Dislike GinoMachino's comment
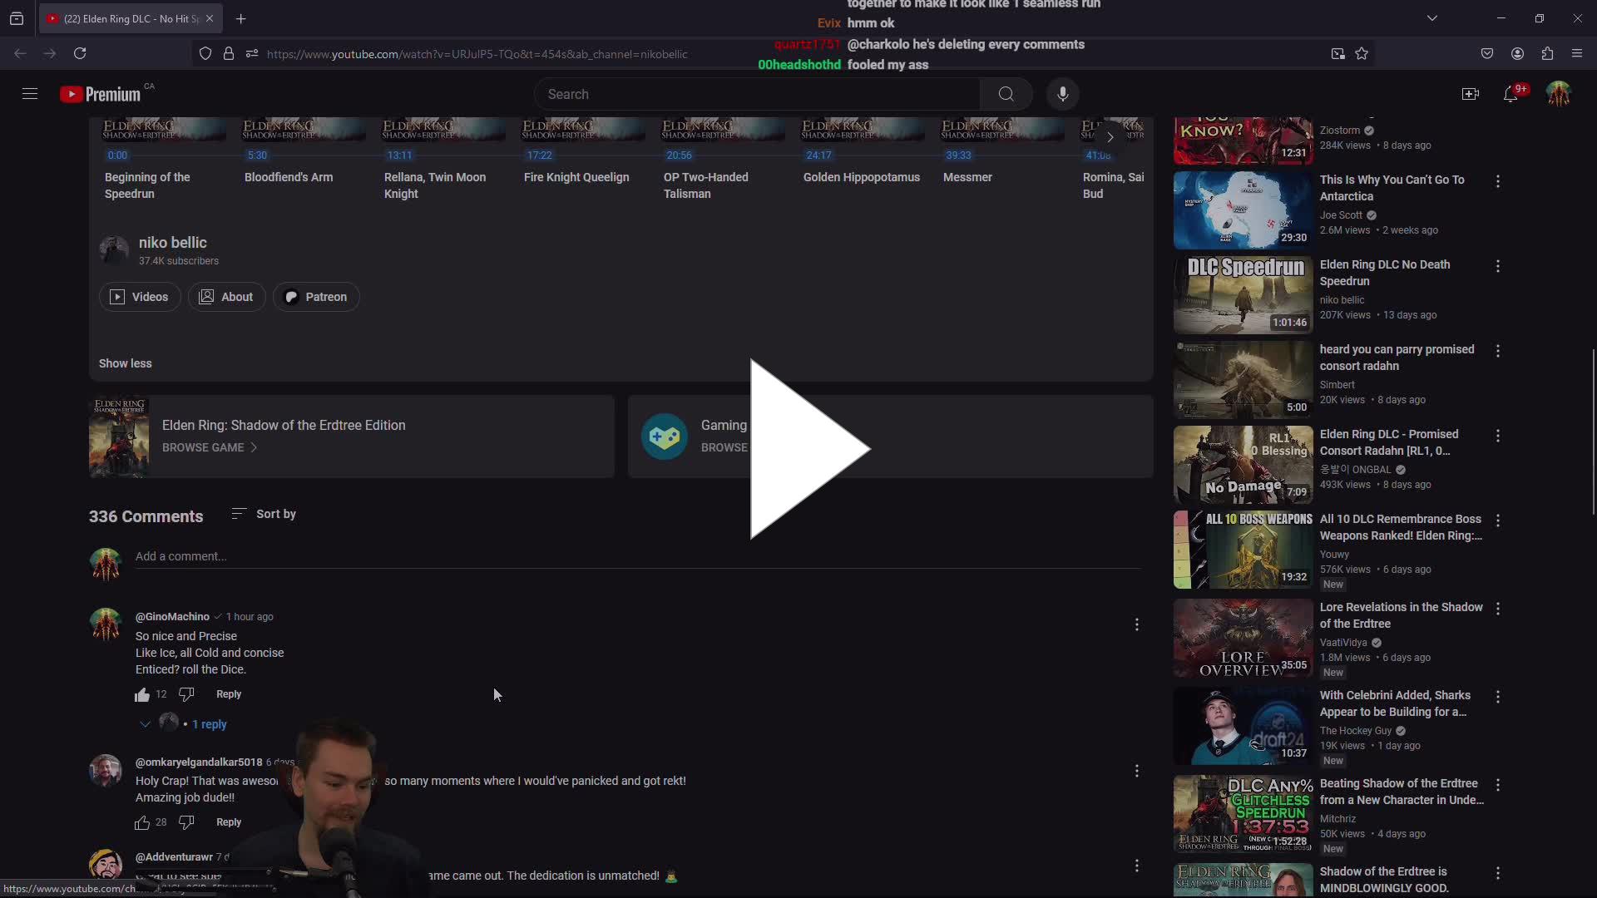 tap(185, 694)
